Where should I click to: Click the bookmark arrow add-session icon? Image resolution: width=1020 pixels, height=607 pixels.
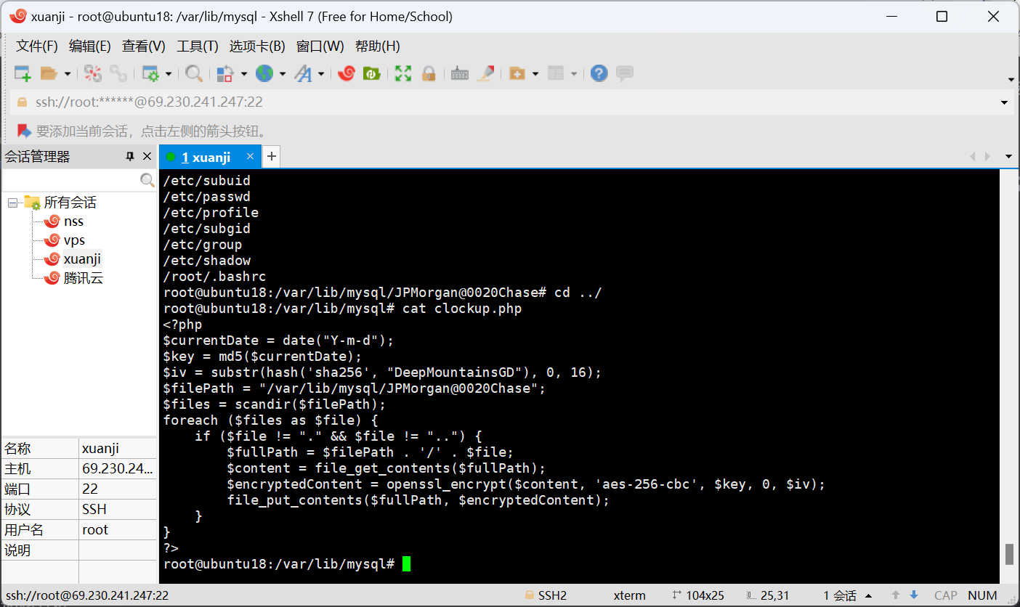[x=24, y=131]
